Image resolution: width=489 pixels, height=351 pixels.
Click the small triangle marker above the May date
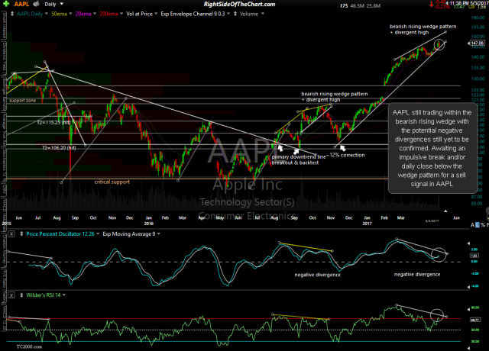445,211
